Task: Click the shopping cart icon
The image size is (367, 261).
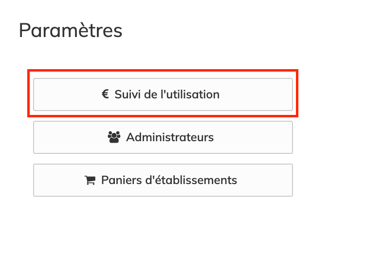Action: [x=90, y=180]
